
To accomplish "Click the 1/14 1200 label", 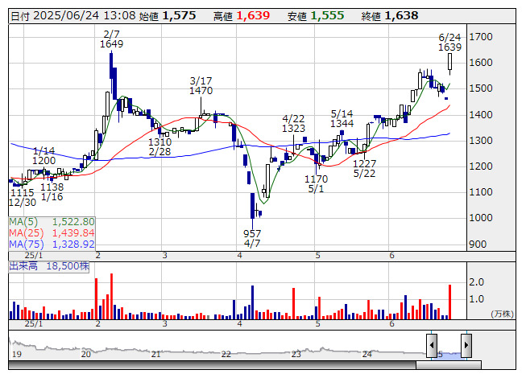I will pos(44,156).
